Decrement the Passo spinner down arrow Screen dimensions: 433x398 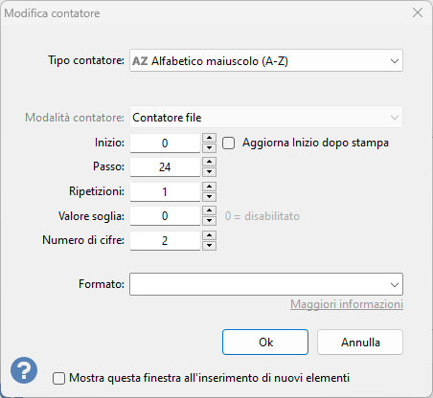click(209, 172)
